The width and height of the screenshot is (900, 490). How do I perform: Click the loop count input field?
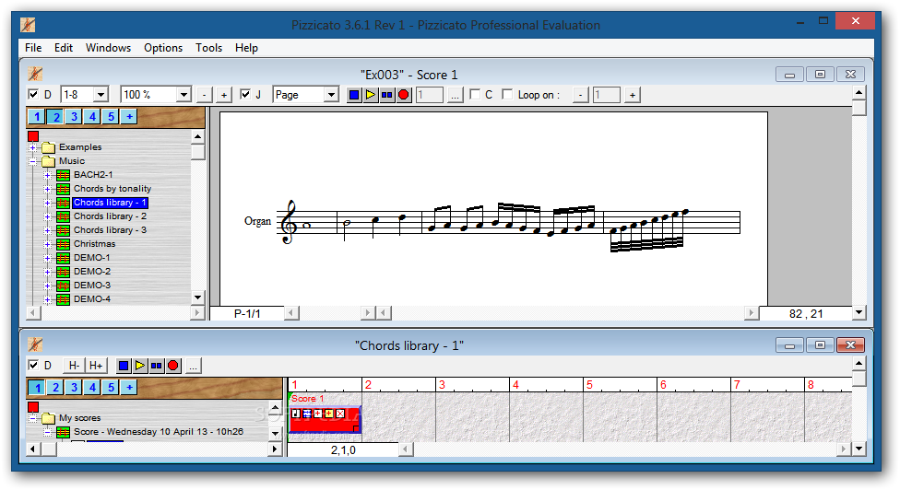point(607,95)
